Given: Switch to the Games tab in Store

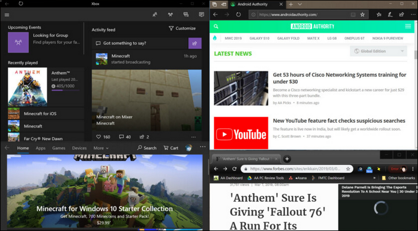Looking at the screenshot, I should click(58, 148).
